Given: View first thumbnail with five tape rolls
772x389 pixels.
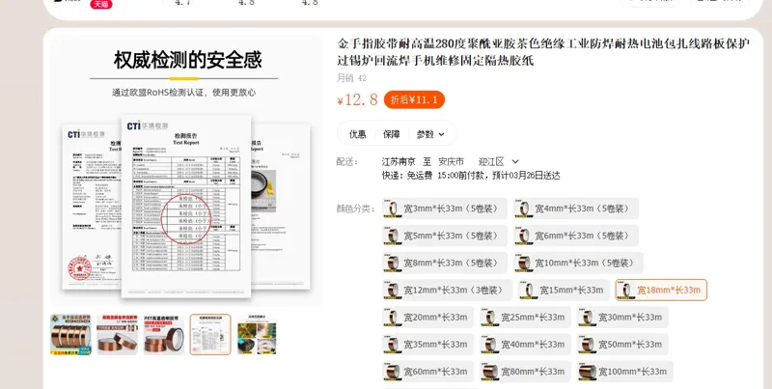Looking at the screenshot, I should click(x=70, y=334).
